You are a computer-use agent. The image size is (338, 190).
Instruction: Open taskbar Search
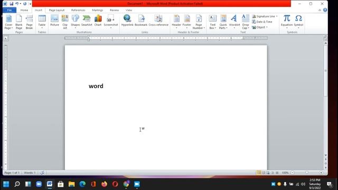17,184
